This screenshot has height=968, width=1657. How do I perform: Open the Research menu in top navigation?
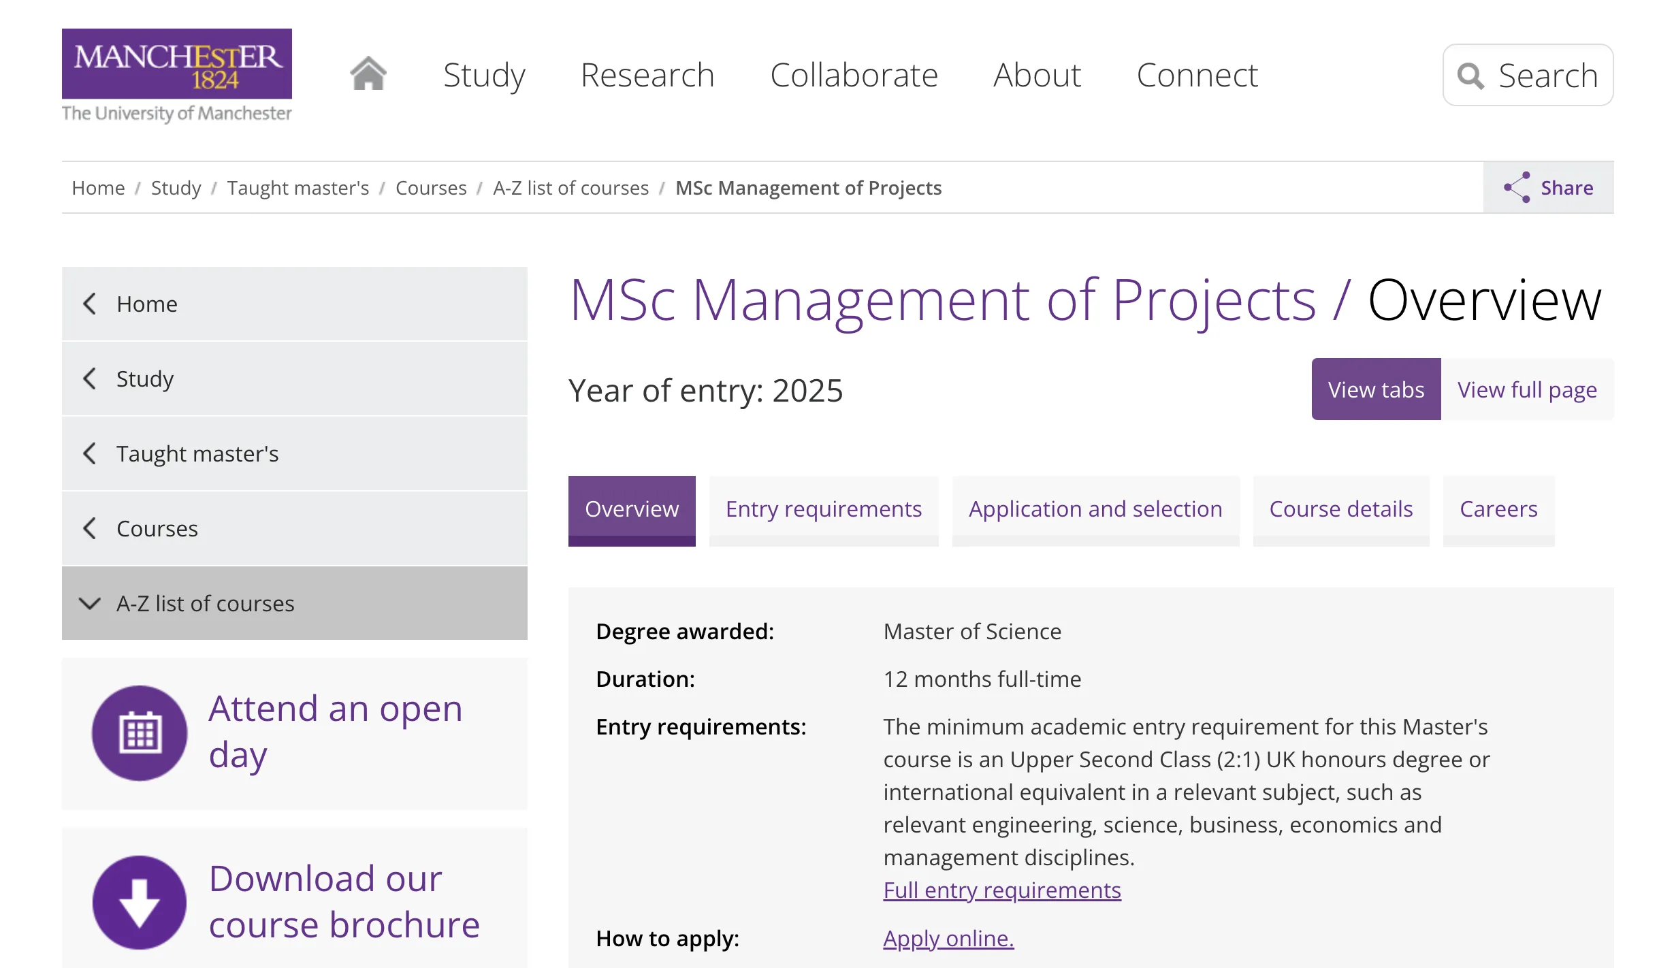pos(647,75)
